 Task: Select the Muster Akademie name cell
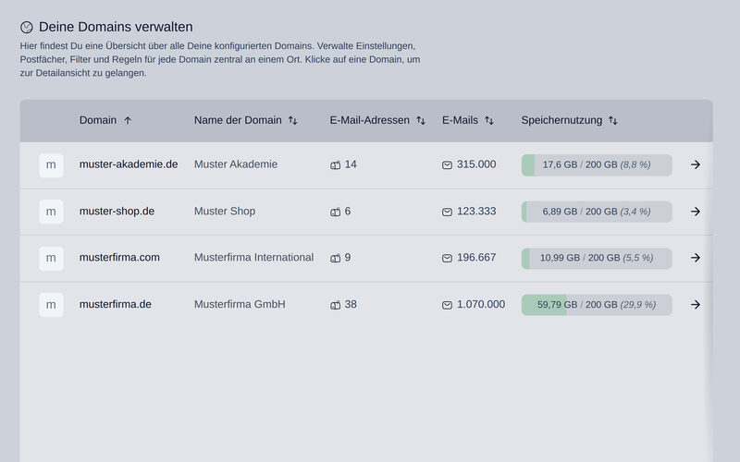236,164
